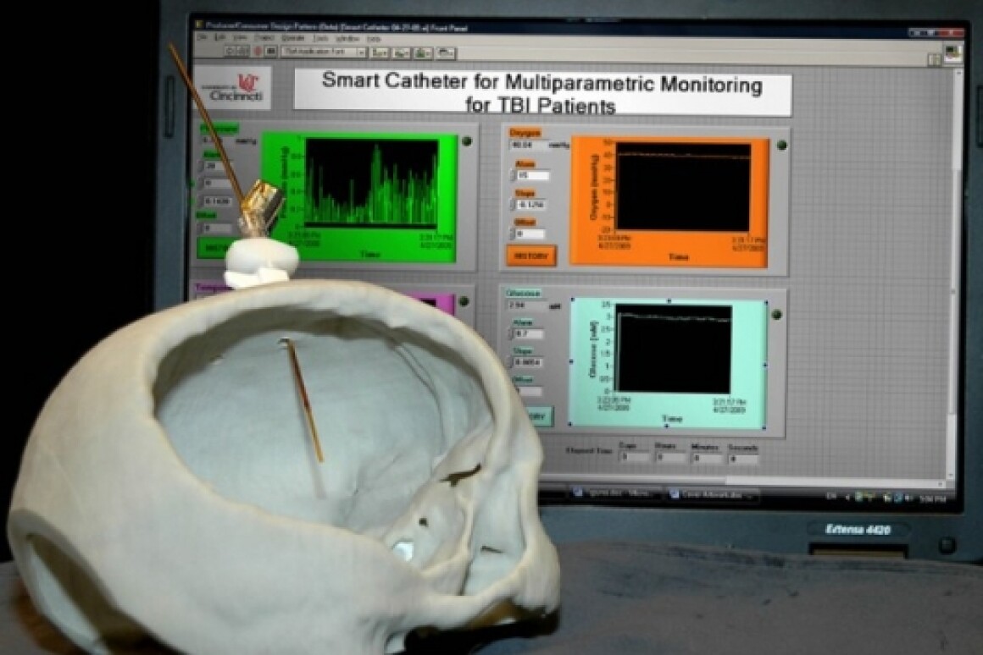The width and height of the screenshot is (983, 655).
Task: Click the increment arrow beside the Oxygen Alarm value
Action: pyautogui.click(x=512, y=172)
